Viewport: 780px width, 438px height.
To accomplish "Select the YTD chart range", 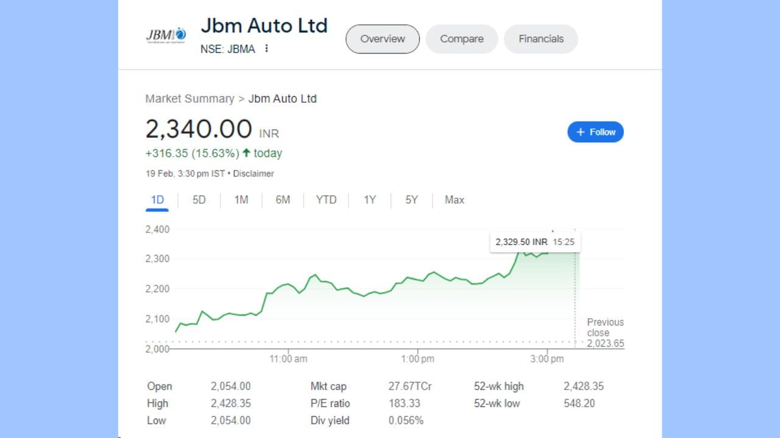I will 326,200.
